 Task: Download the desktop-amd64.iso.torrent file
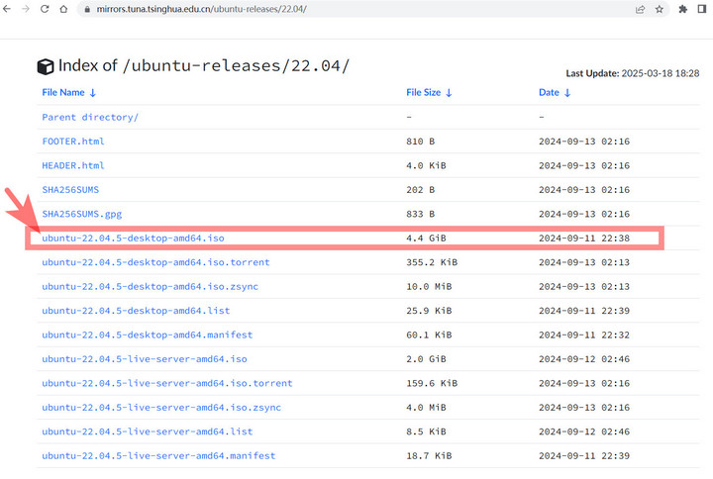point(156,262)
